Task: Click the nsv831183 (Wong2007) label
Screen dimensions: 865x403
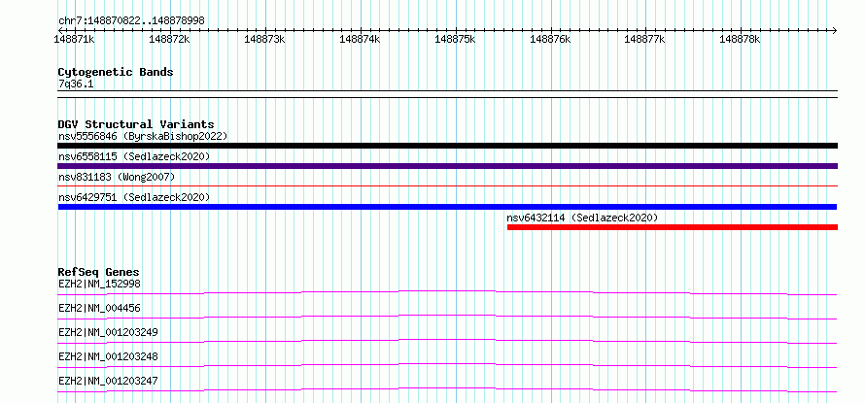Action: (116, 177)
